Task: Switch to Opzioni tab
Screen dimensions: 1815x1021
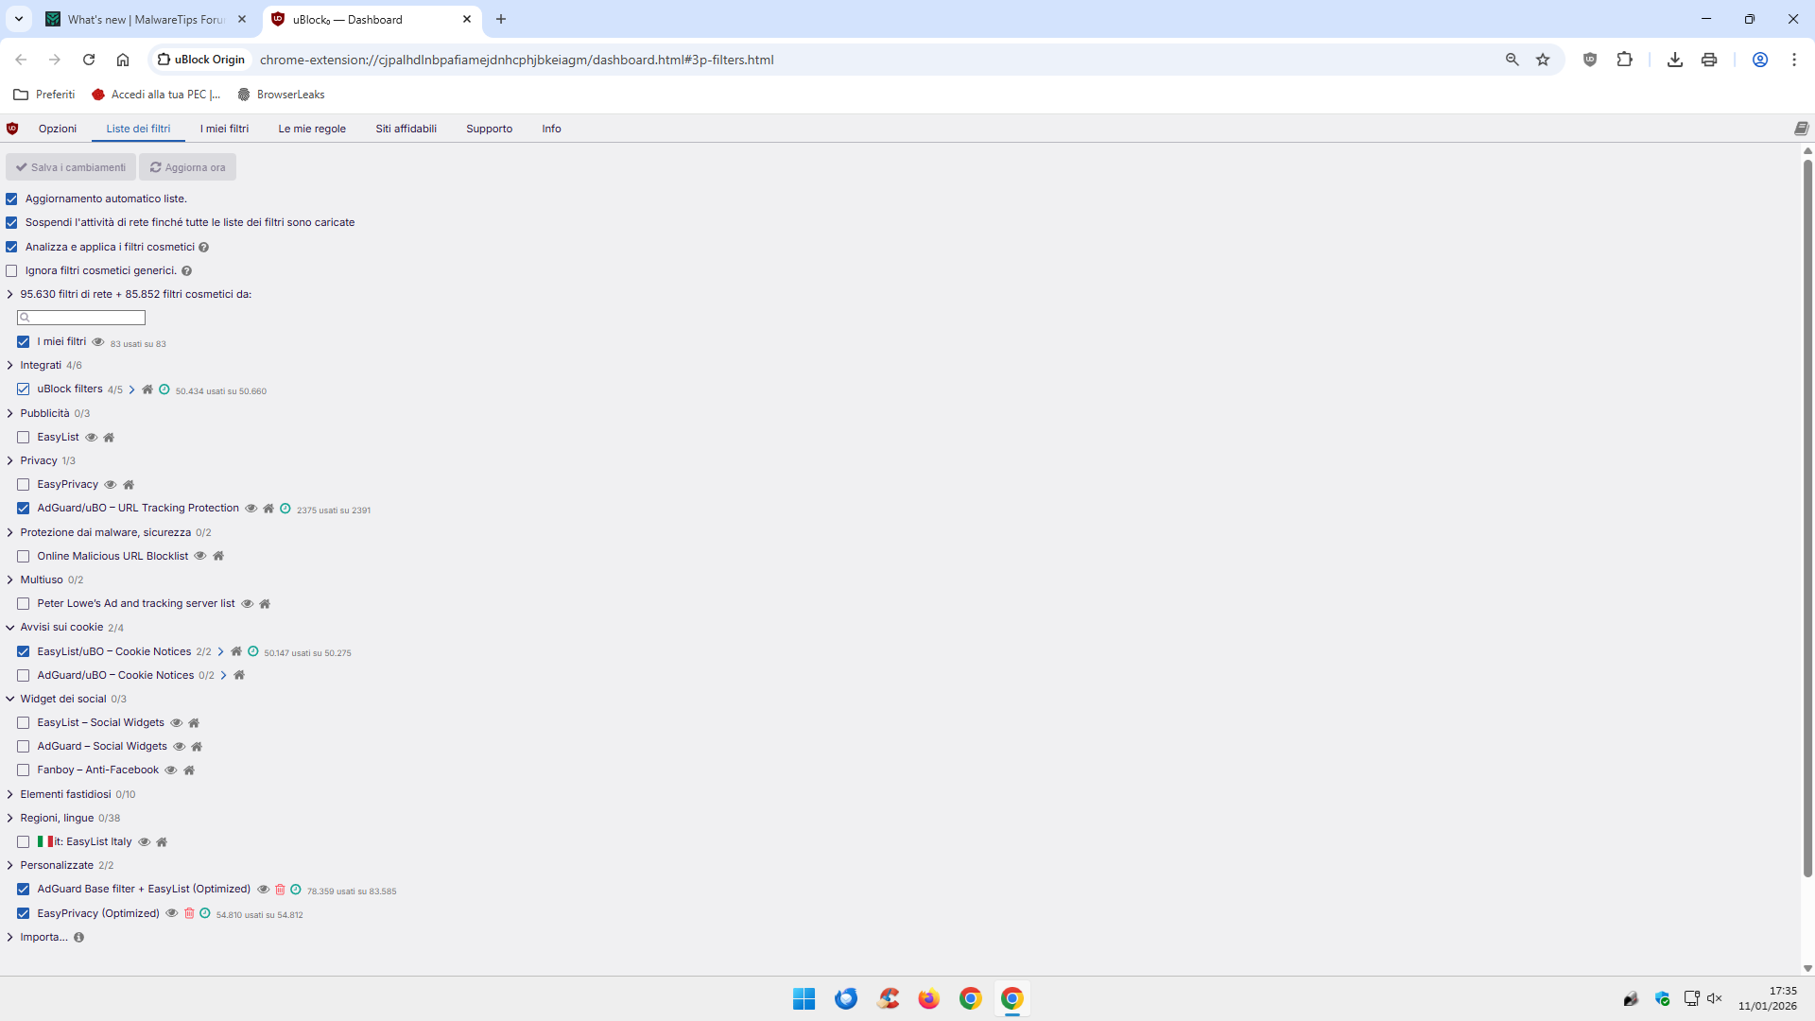Action: pyautogui.click(x=58, y=129)
